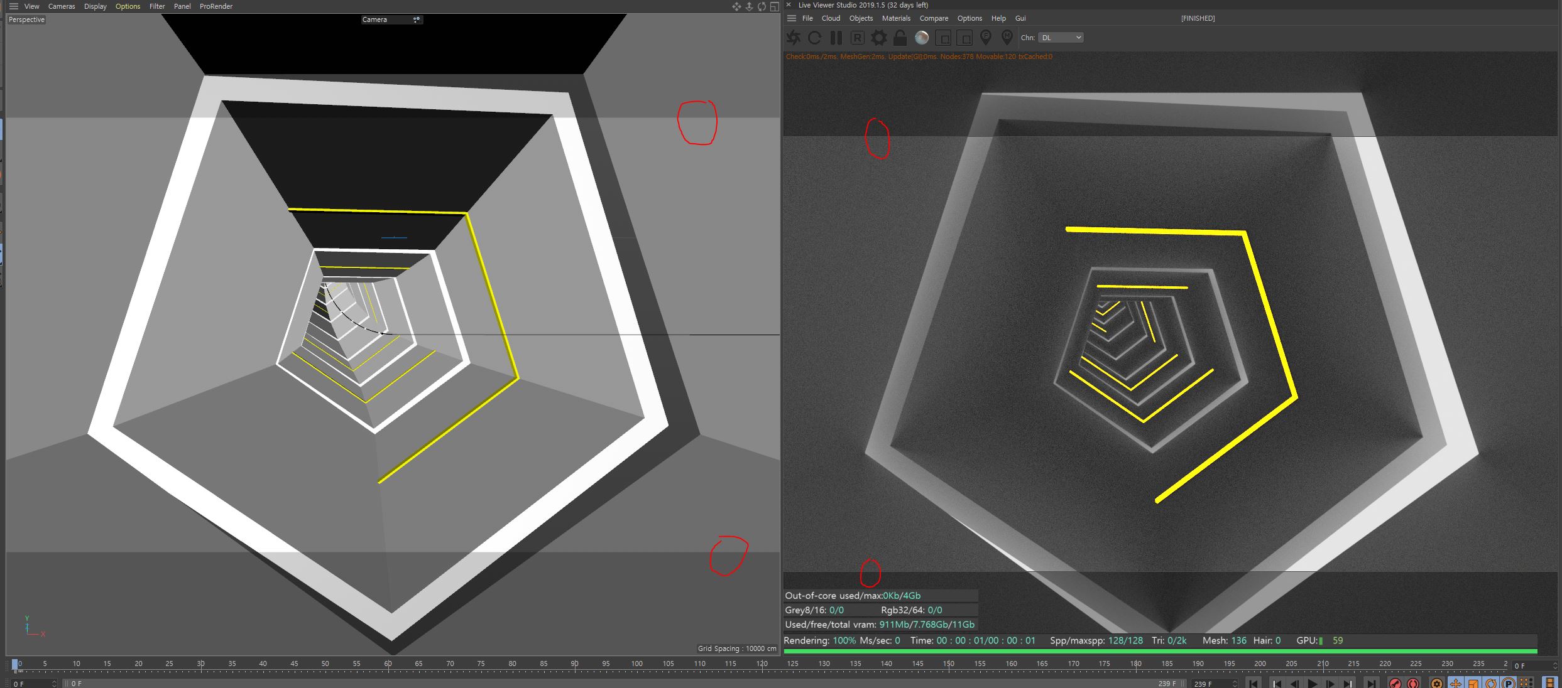Click the refresh/update mesh icon
The height and width of the screenshot is (688, 1562).
click(x=815, y=38)
